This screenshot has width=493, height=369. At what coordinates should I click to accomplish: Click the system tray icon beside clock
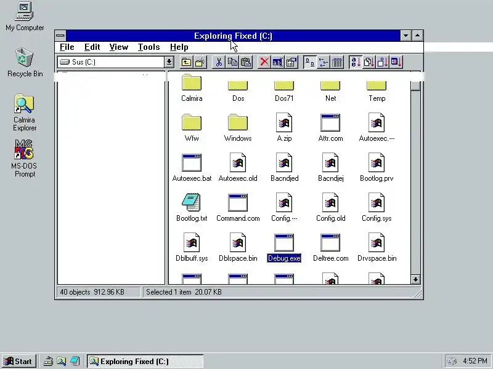(452, 361)
